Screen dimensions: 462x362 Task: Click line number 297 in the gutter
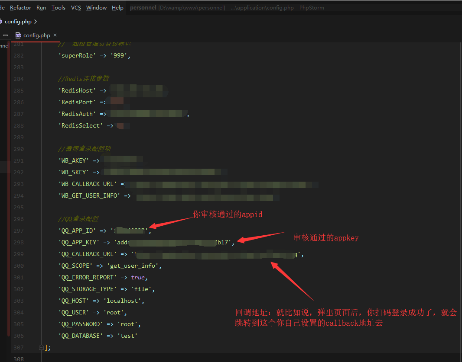[18, 230]
